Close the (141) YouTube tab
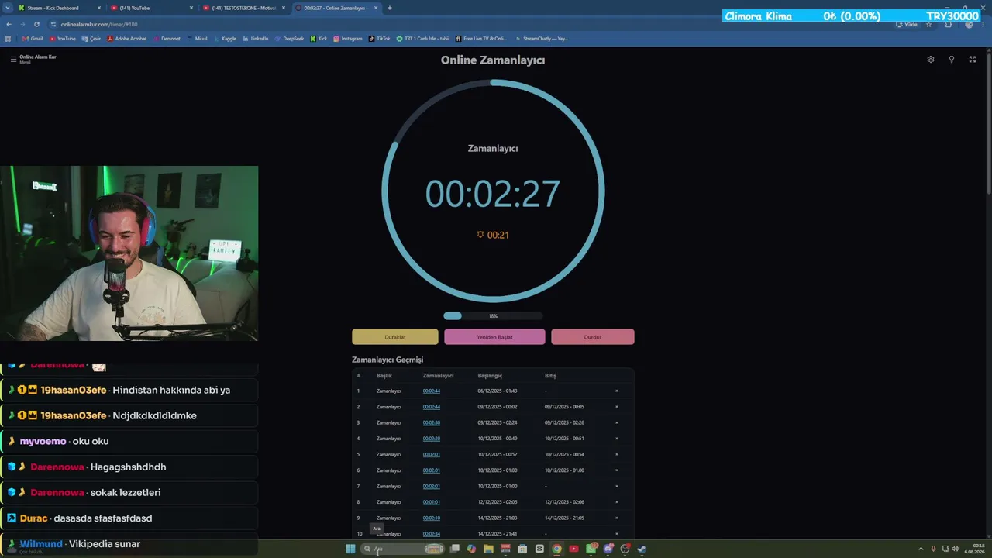 191,8
